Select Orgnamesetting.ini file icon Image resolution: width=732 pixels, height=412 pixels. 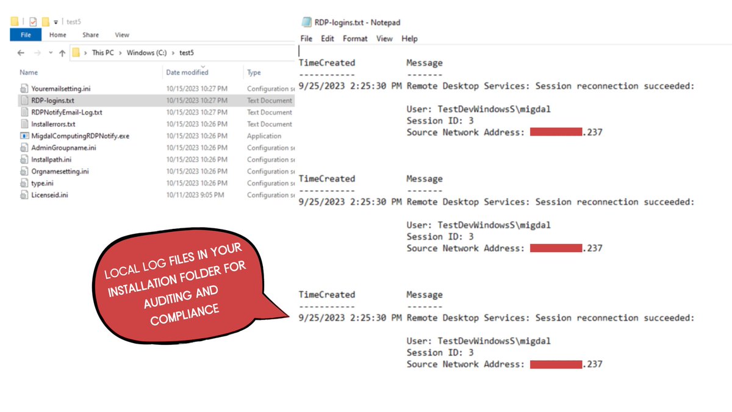click(24, 172)
